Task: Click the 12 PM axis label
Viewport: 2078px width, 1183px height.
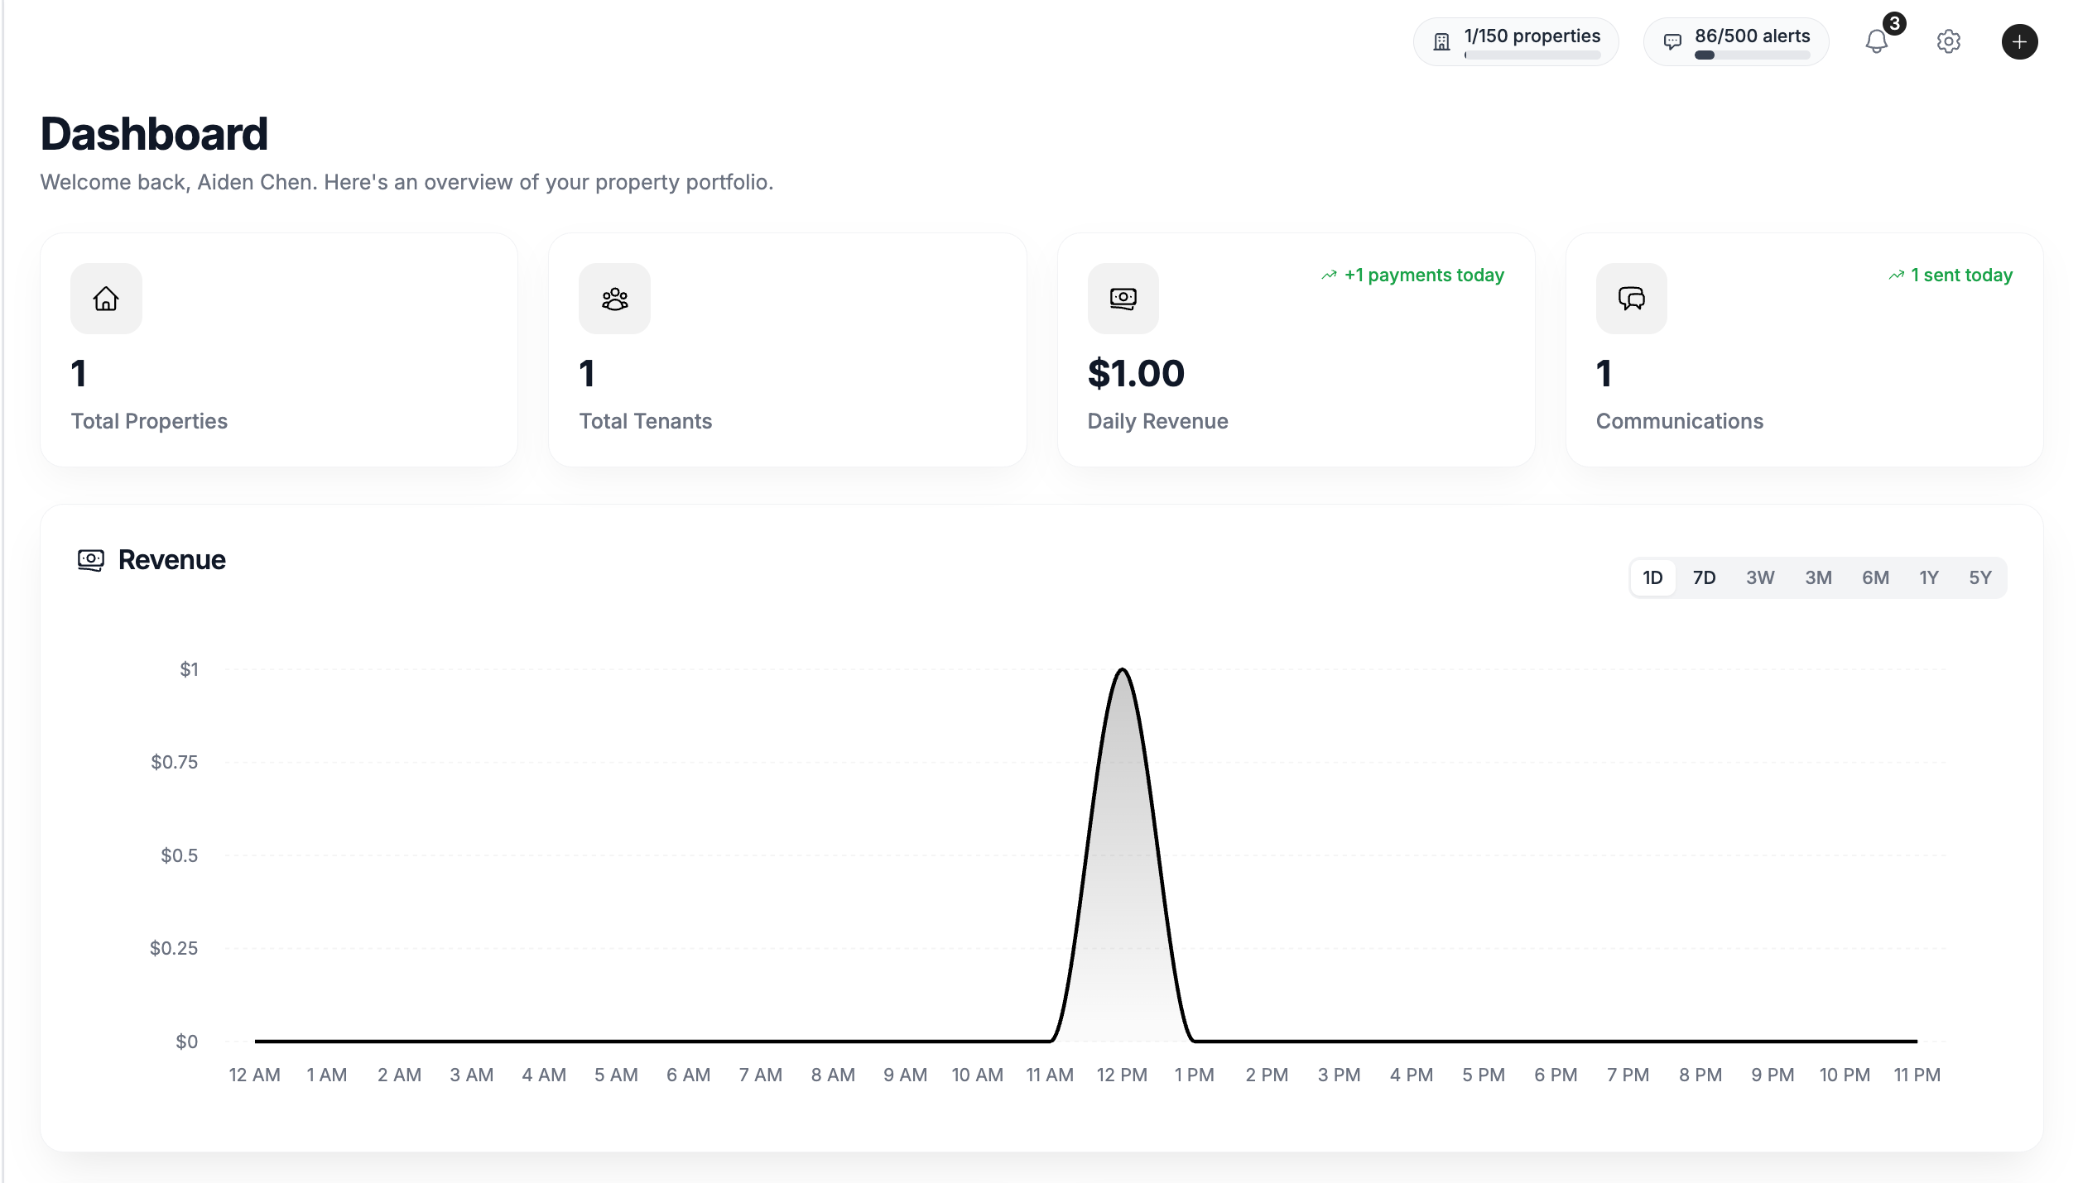Action: click(x=1122, y=1075)
